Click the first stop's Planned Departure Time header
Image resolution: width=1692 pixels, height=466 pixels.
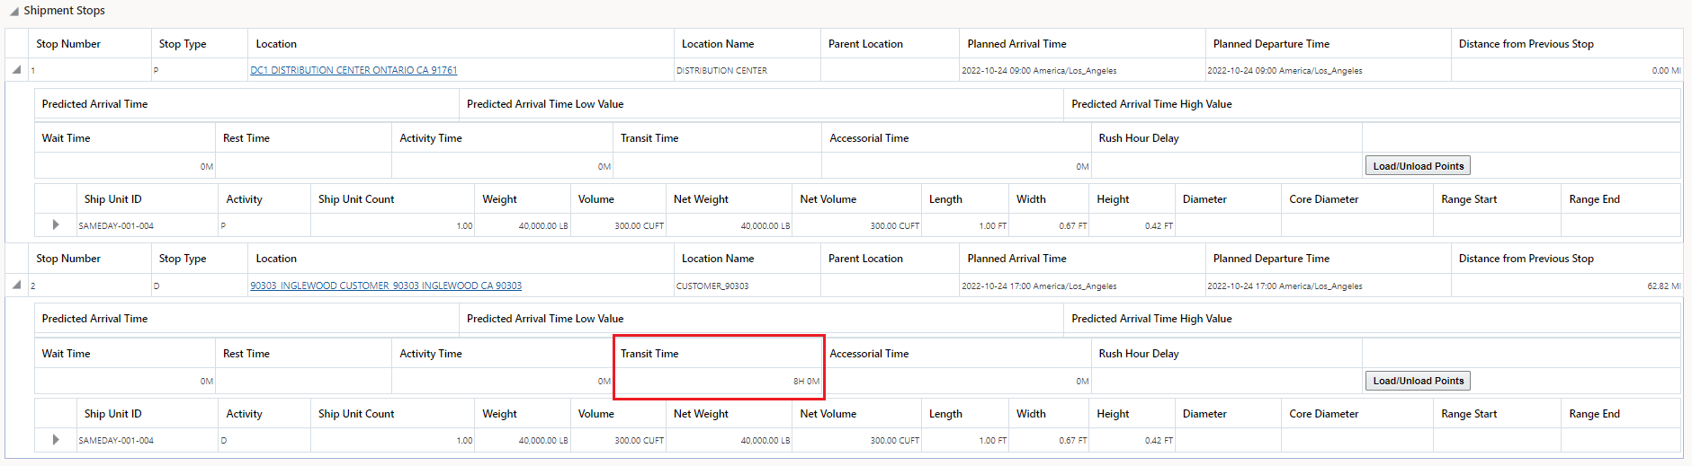[x=1271, y=44]
